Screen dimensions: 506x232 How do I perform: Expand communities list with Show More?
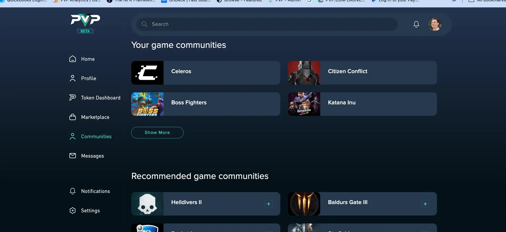[x=157, y=133]
